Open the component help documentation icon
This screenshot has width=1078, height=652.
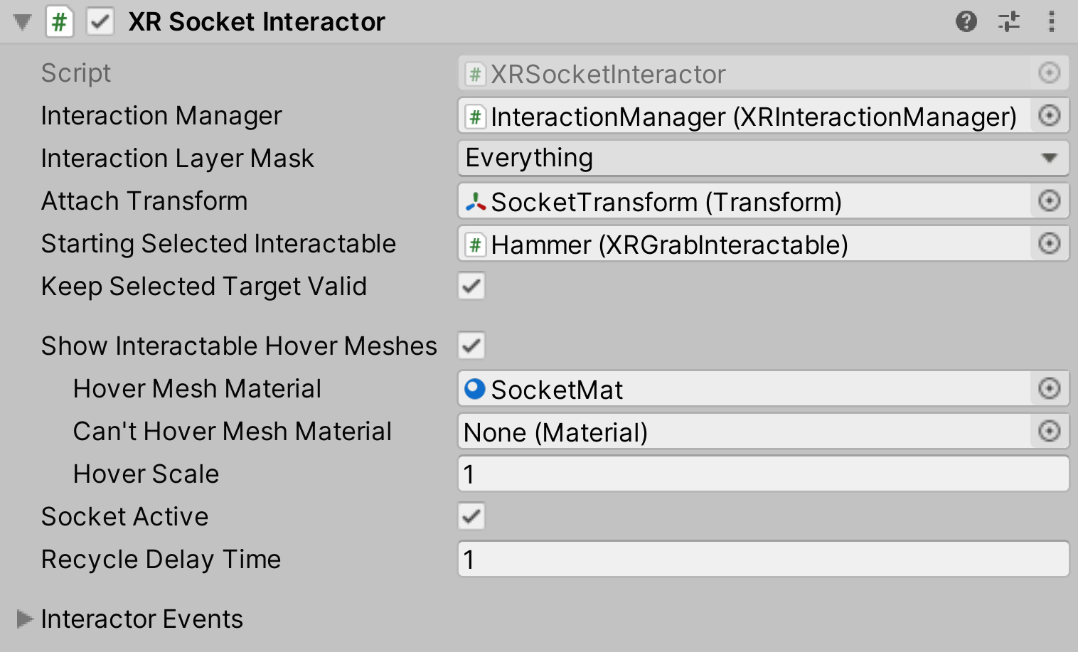pyautogui.click(x=966, y=21)
